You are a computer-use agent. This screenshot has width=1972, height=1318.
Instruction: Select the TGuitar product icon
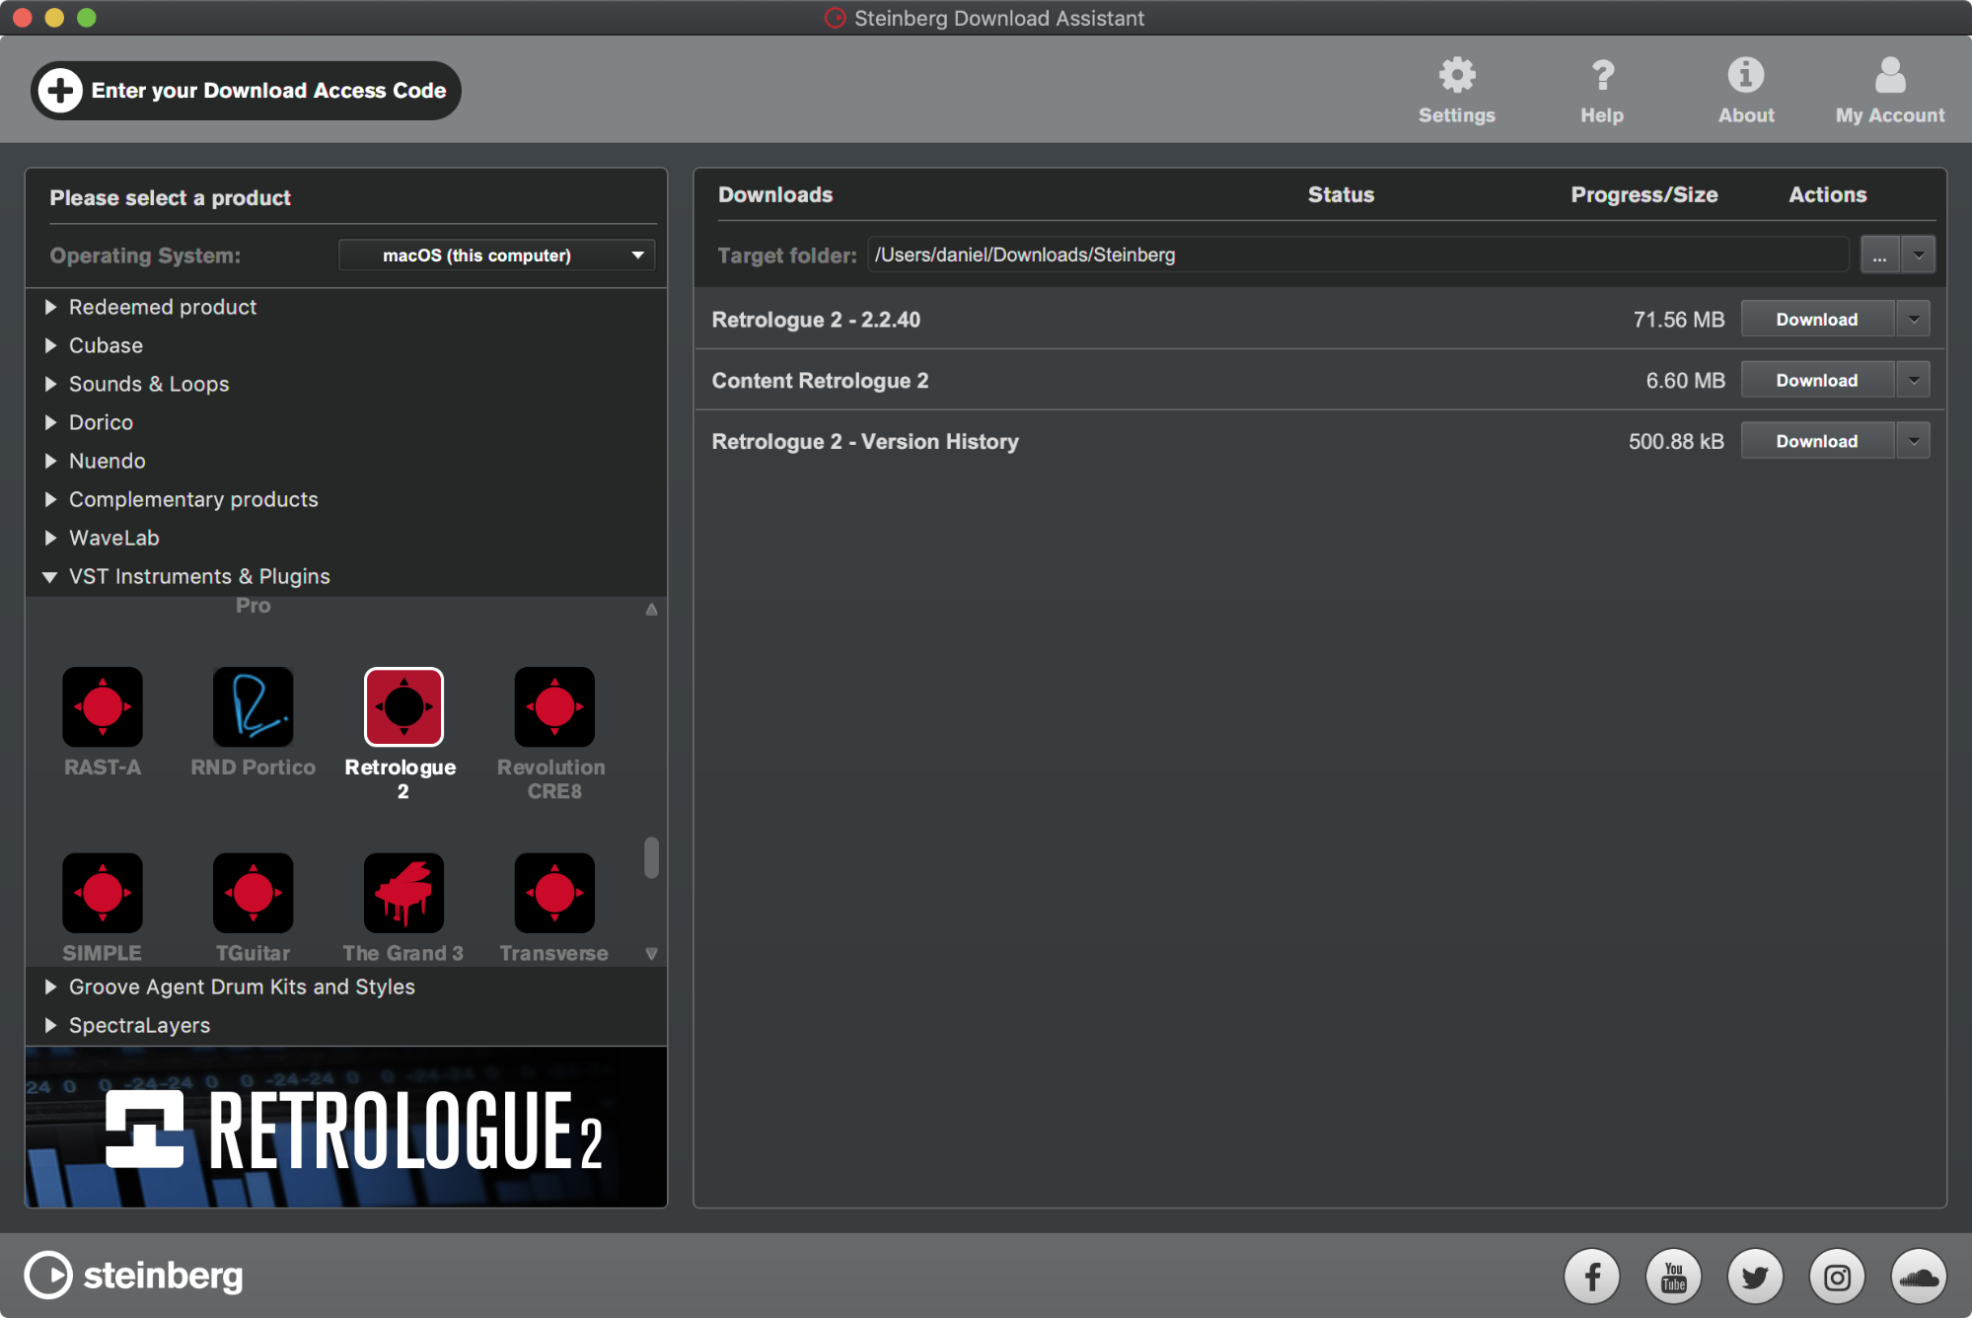(x=254, y=893)
